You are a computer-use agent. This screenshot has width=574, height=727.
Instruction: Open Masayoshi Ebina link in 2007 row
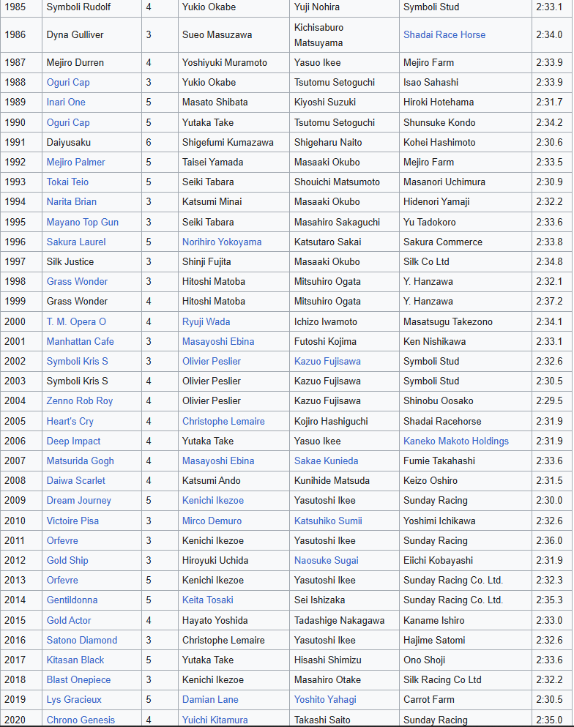[218, 461]
